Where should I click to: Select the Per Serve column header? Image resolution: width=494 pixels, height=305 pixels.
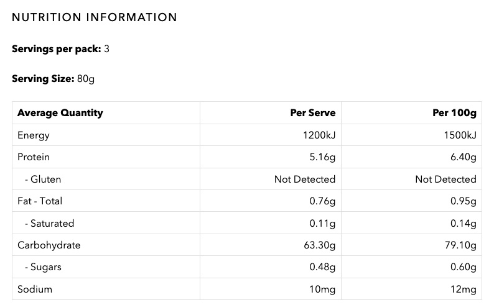pyautogui.click(x=312, y=113)
